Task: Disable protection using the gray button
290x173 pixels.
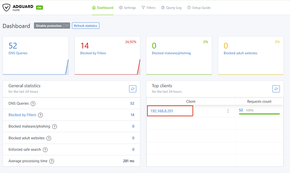Action: [x=49, y=26]
